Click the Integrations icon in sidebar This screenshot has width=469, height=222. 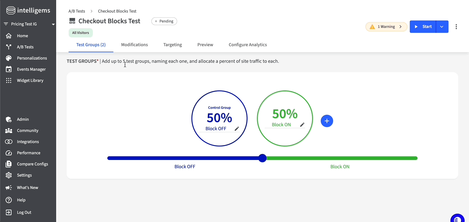[9, 142]
